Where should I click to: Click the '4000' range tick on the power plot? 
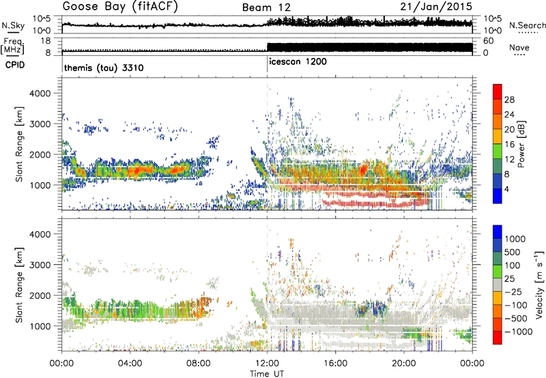pos(40,93)
